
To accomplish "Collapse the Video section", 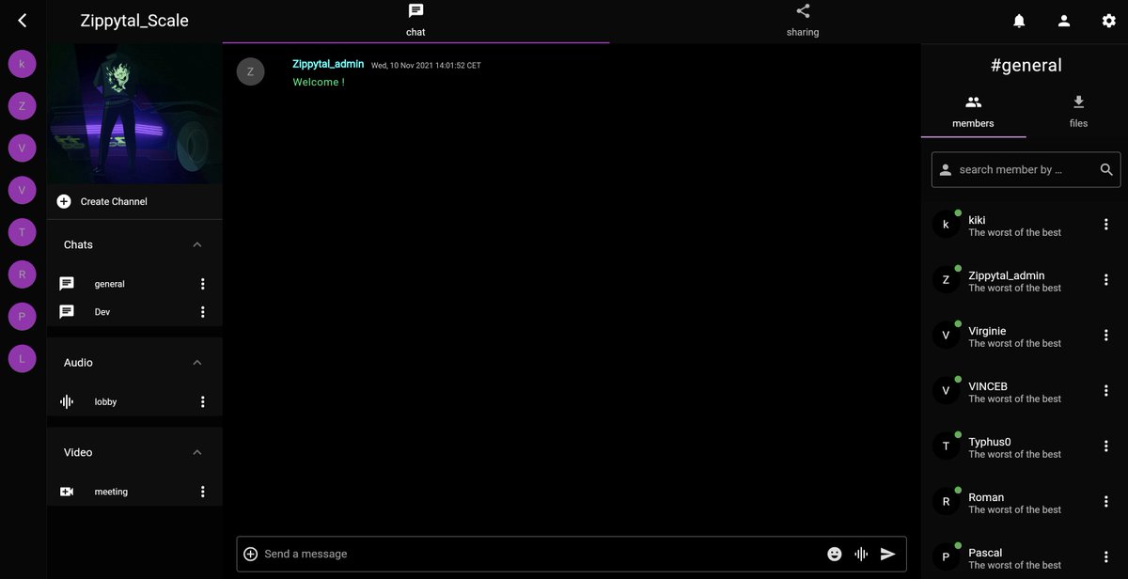I will click(x=196, y=452).
